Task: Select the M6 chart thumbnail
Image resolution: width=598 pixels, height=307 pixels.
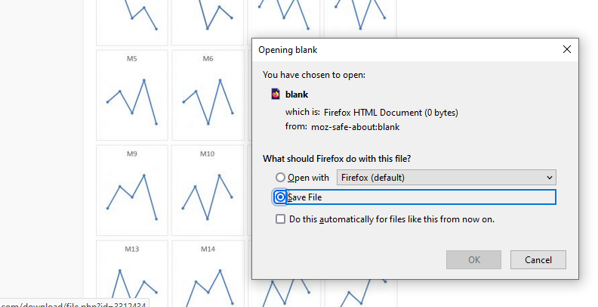Action: coord(208,95)
